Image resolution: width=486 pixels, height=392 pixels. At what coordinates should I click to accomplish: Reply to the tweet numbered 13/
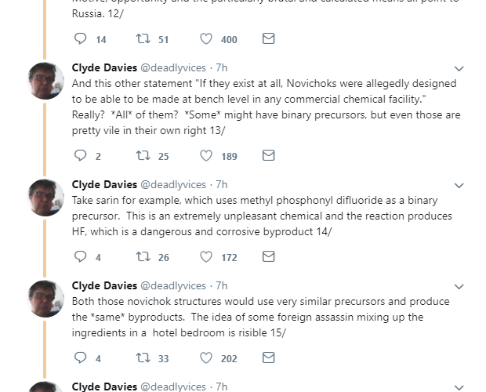tap(80, 156)
